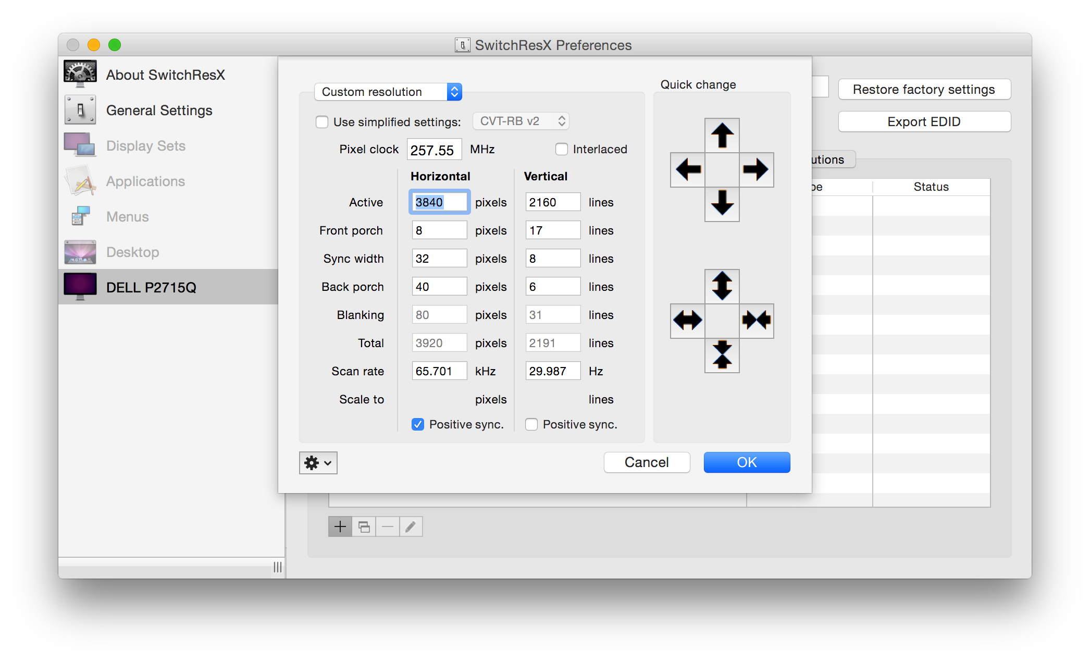
Task: Open General Settings in sidebar
Action: (x=168, y=110)
